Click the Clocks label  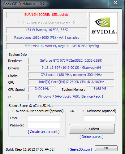click(x=13, y=76)
